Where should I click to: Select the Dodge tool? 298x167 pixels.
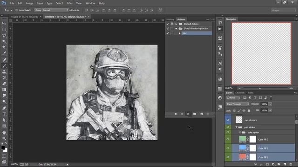pyautogui.click(x=4, y=102)
